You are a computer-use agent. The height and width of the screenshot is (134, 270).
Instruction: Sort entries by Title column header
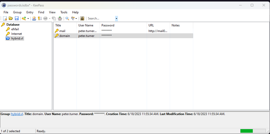65,25
